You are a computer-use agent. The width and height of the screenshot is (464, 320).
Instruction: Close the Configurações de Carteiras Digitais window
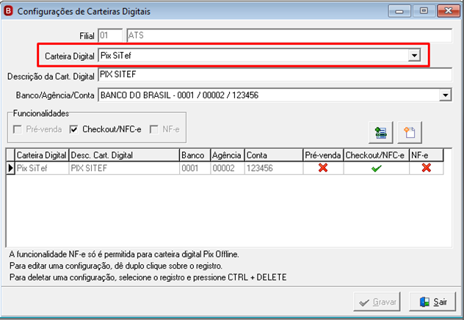coord(448,11)
